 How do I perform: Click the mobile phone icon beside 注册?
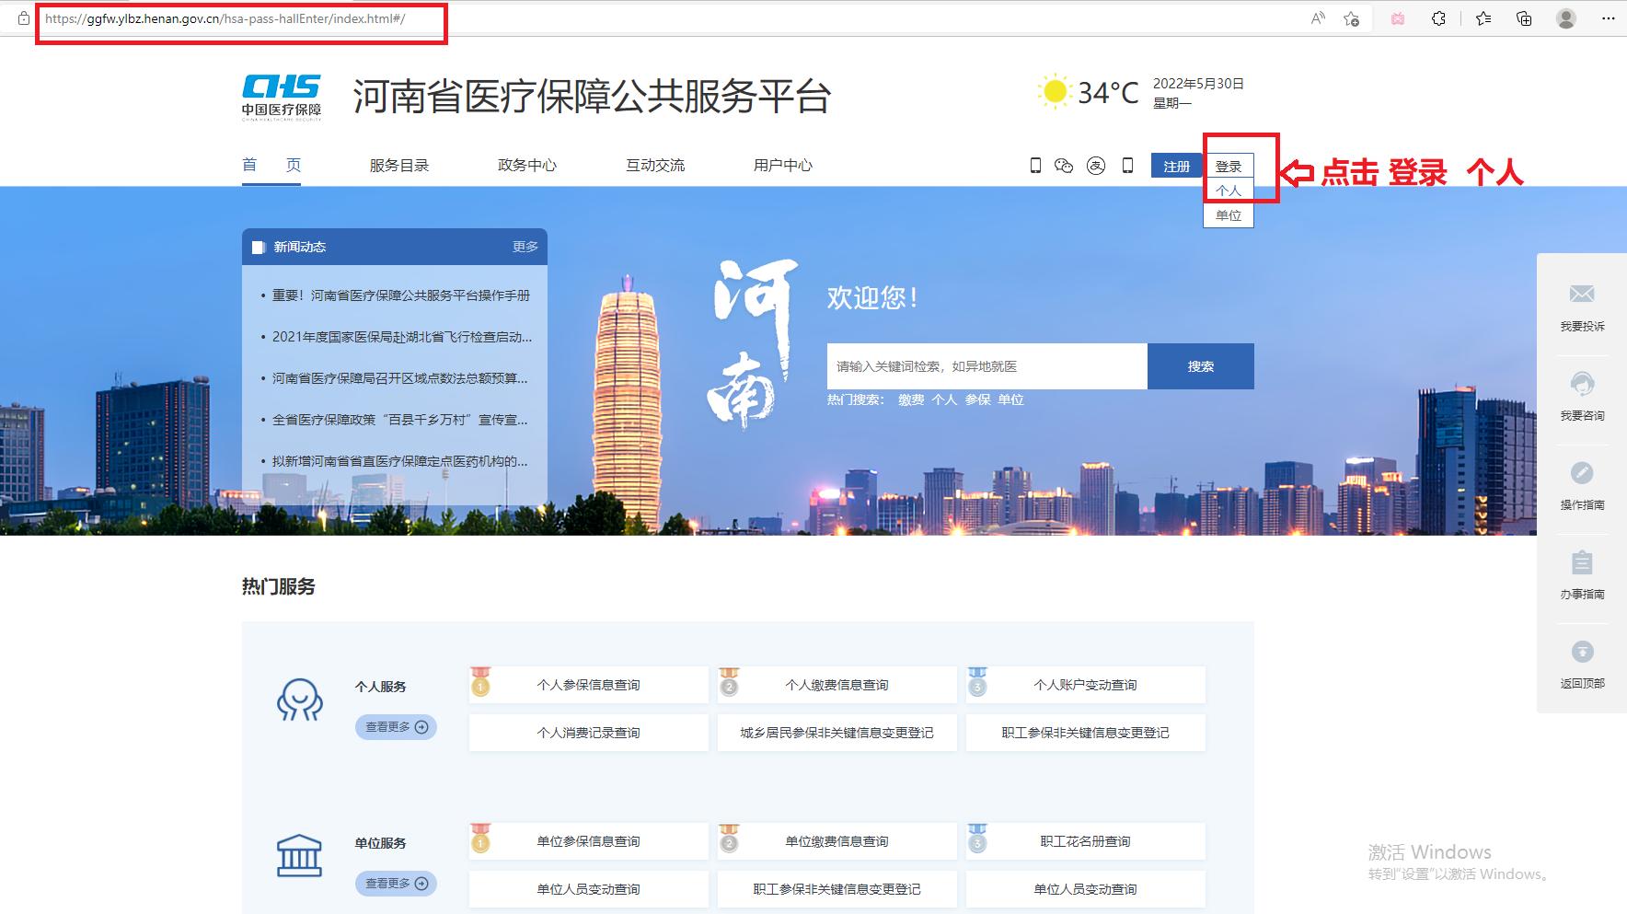(1128, 165)
